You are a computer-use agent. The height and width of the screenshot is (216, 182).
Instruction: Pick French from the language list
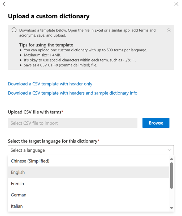point(18,183)
